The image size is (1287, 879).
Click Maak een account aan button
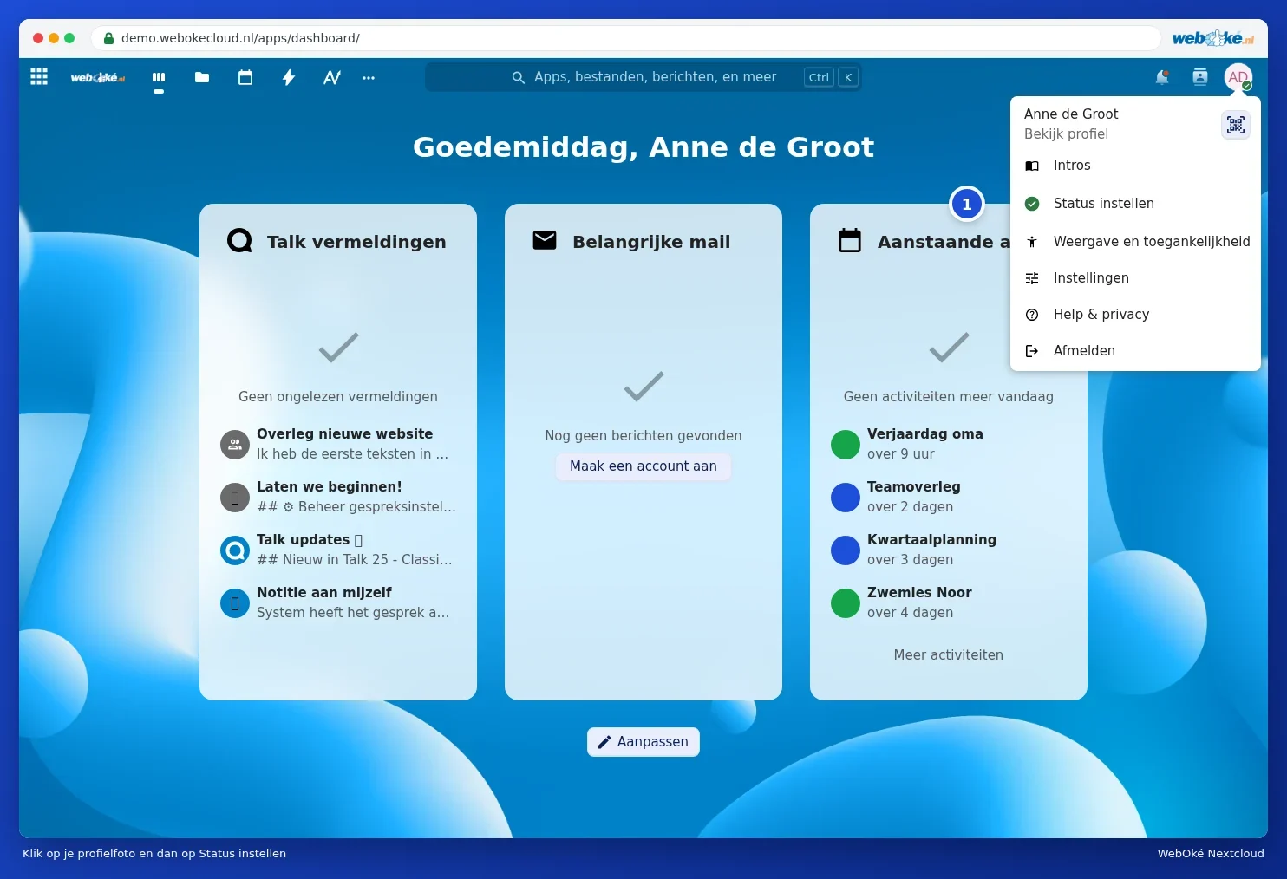tap(643, 466)
